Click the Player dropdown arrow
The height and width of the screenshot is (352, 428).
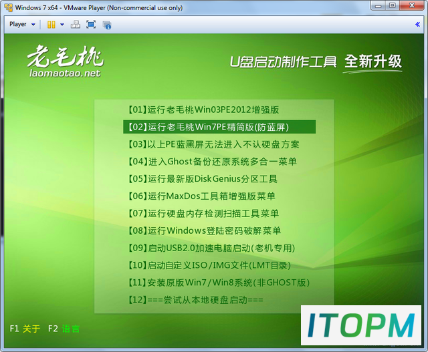(33, 25)
